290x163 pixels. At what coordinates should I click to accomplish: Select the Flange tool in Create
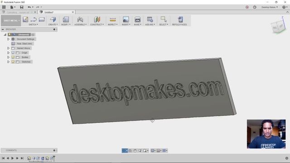point(53,19)
